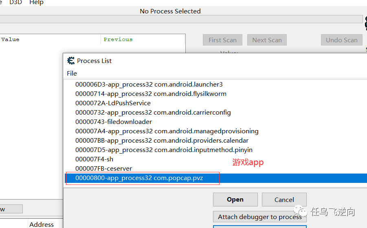Open the Help menu
This screenshot has height=228, width=367.
point(36,2)
